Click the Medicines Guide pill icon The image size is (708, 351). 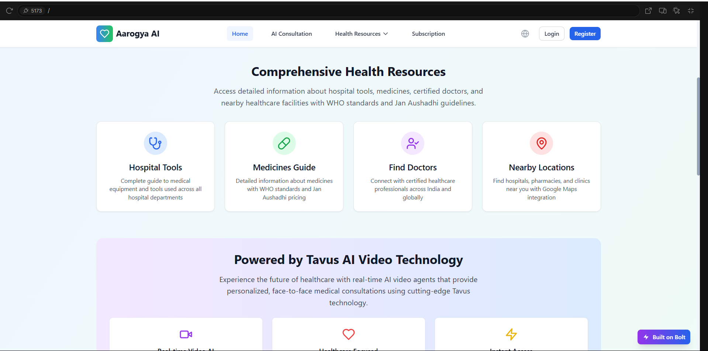tap(284, 143)
